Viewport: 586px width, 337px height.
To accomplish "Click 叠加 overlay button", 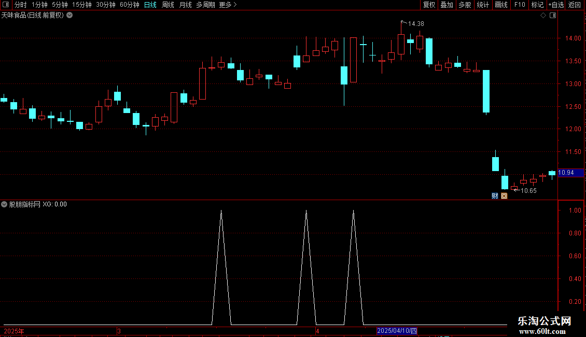I will (447, 5).
